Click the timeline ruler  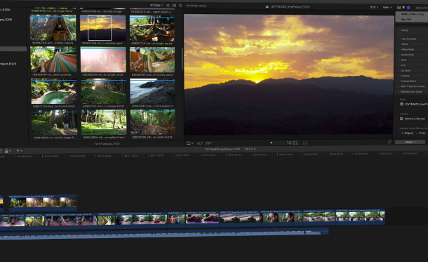[214, 155]
